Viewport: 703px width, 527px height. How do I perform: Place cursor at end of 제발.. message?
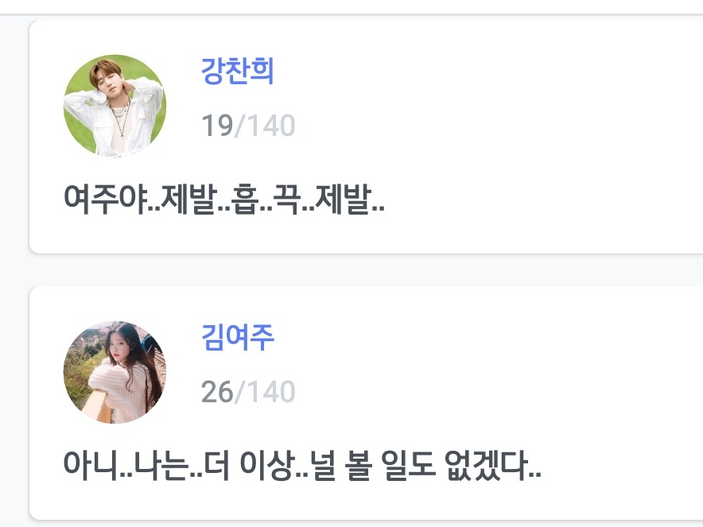[386, 200]
